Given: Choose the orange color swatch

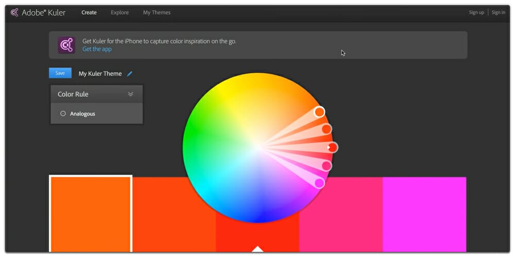Looking at the screenshot, I should pos(91,214).
